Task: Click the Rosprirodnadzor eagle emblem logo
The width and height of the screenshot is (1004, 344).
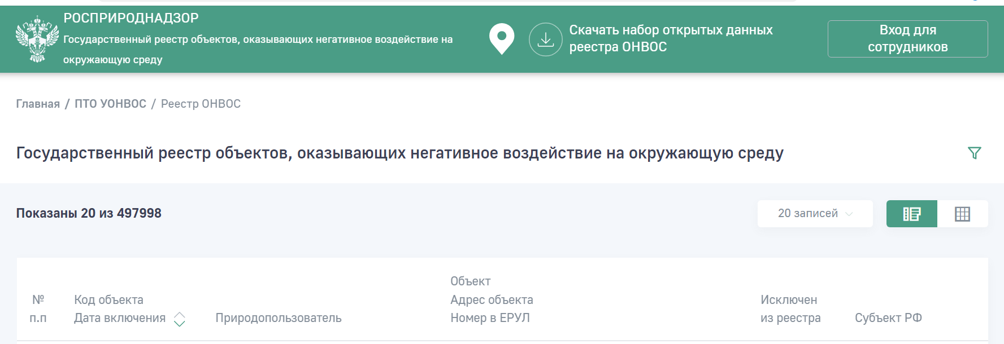Action: [x=37, y=39]
